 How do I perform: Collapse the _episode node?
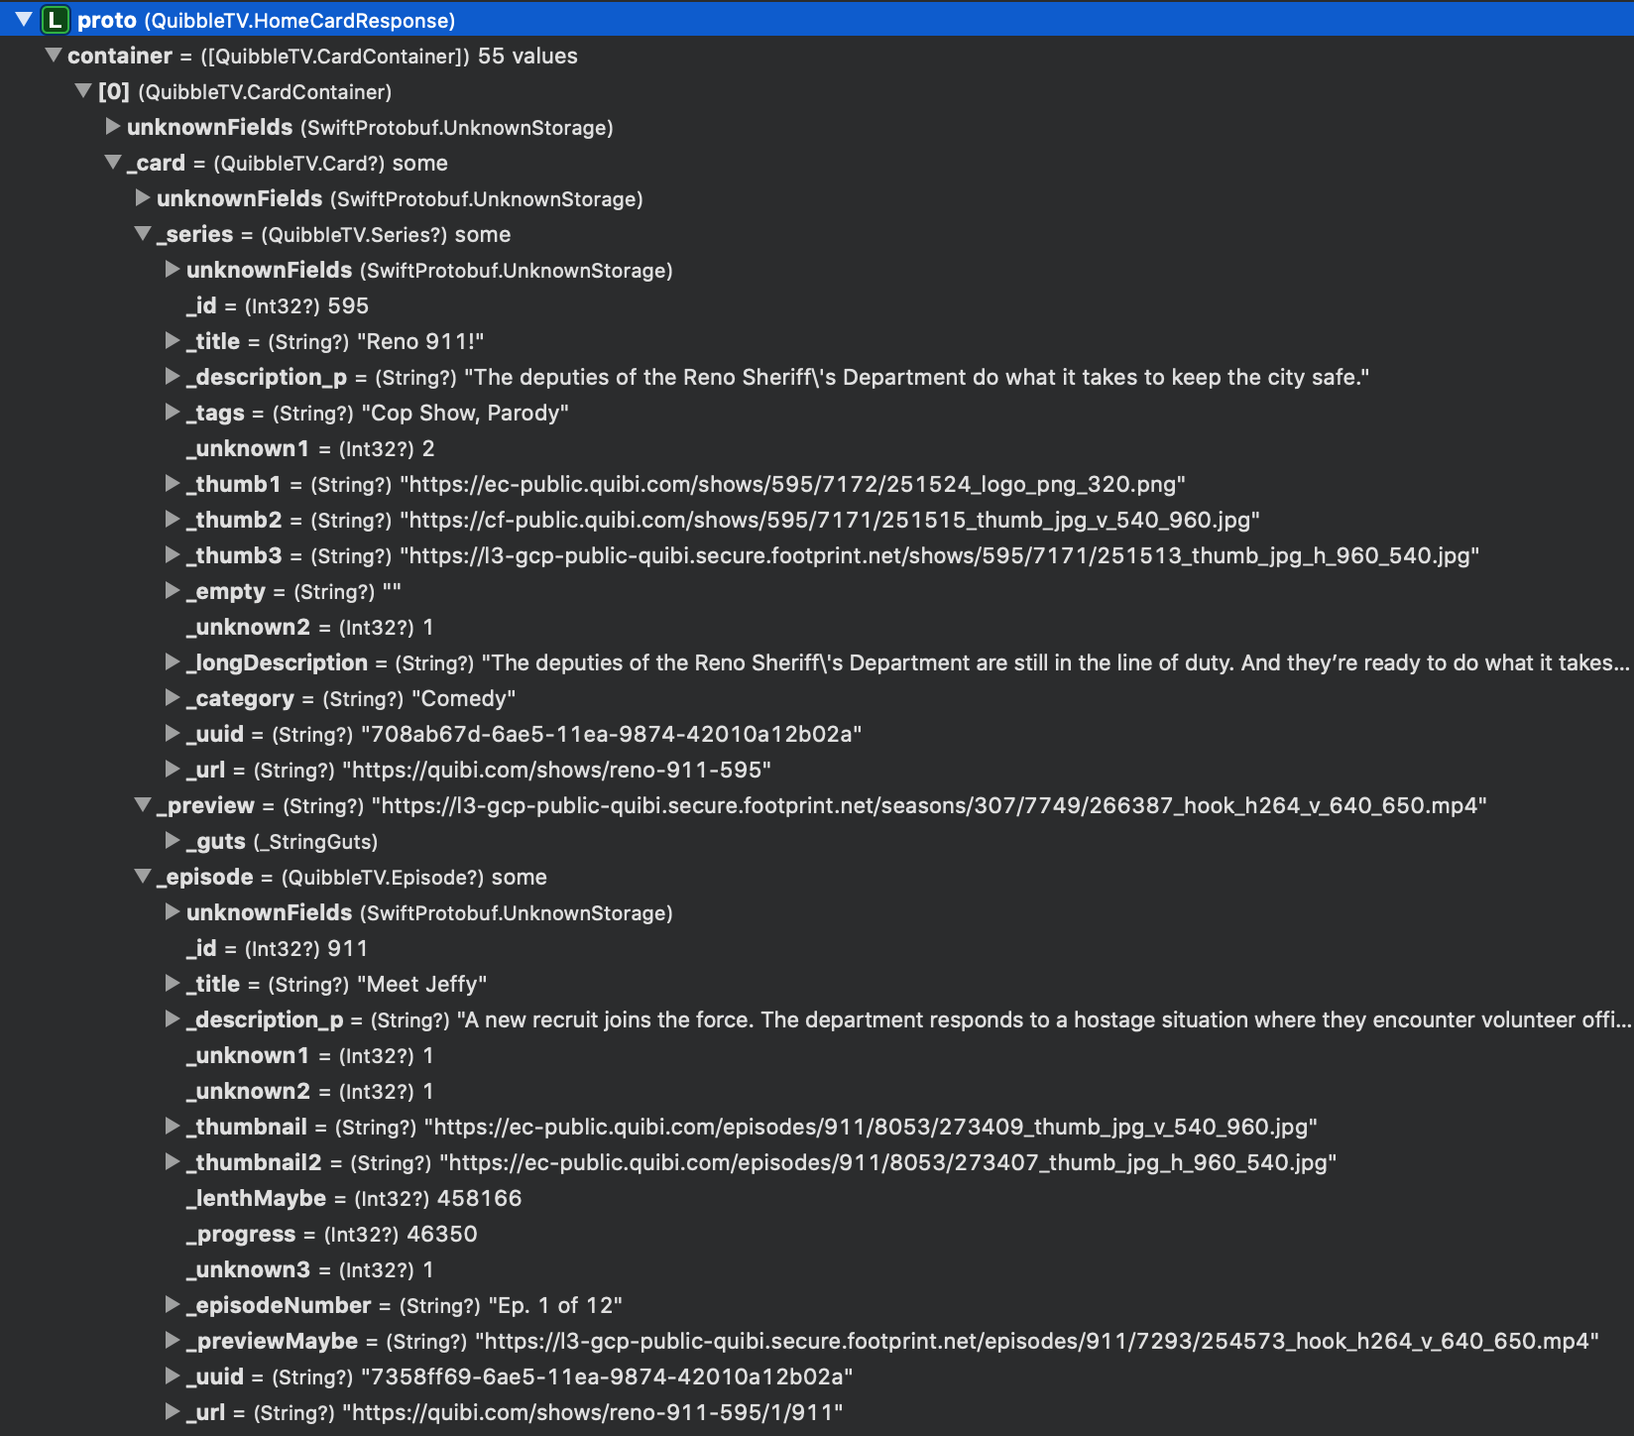pos(143,876)
